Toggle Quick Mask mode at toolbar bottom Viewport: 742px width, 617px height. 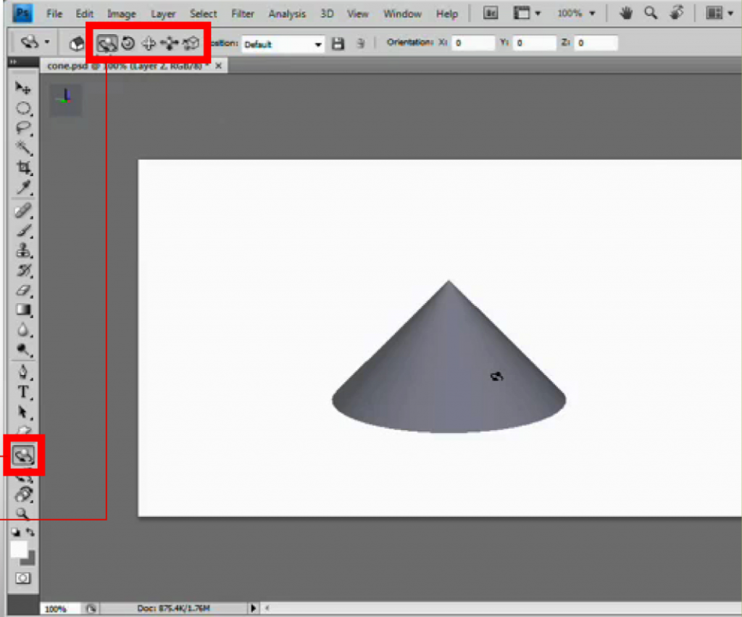click(x=24, y=576)
